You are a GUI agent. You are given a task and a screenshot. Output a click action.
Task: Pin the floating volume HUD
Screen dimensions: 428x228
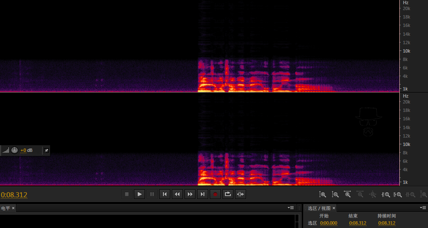(46, 151)
